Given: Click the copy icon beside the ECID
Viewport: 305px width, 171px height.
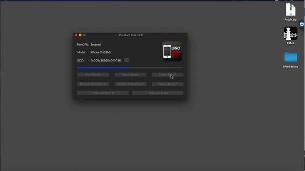Looking at the screenshot, I should (x=126, y=60).
